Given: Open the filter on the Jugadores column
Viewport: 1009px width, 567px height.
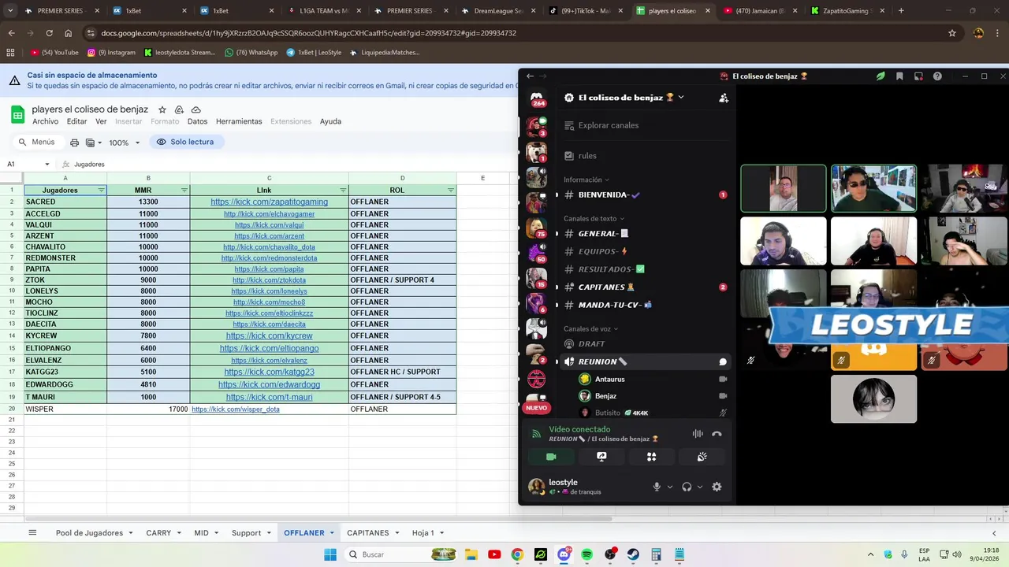Looking at the screenshot, I should (x=101, y=191).
